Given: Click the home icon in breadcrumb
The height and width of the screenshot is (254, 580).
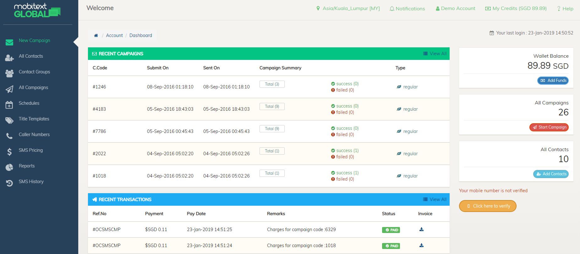Looking at the screenshot, I should (x=96, y=35).
